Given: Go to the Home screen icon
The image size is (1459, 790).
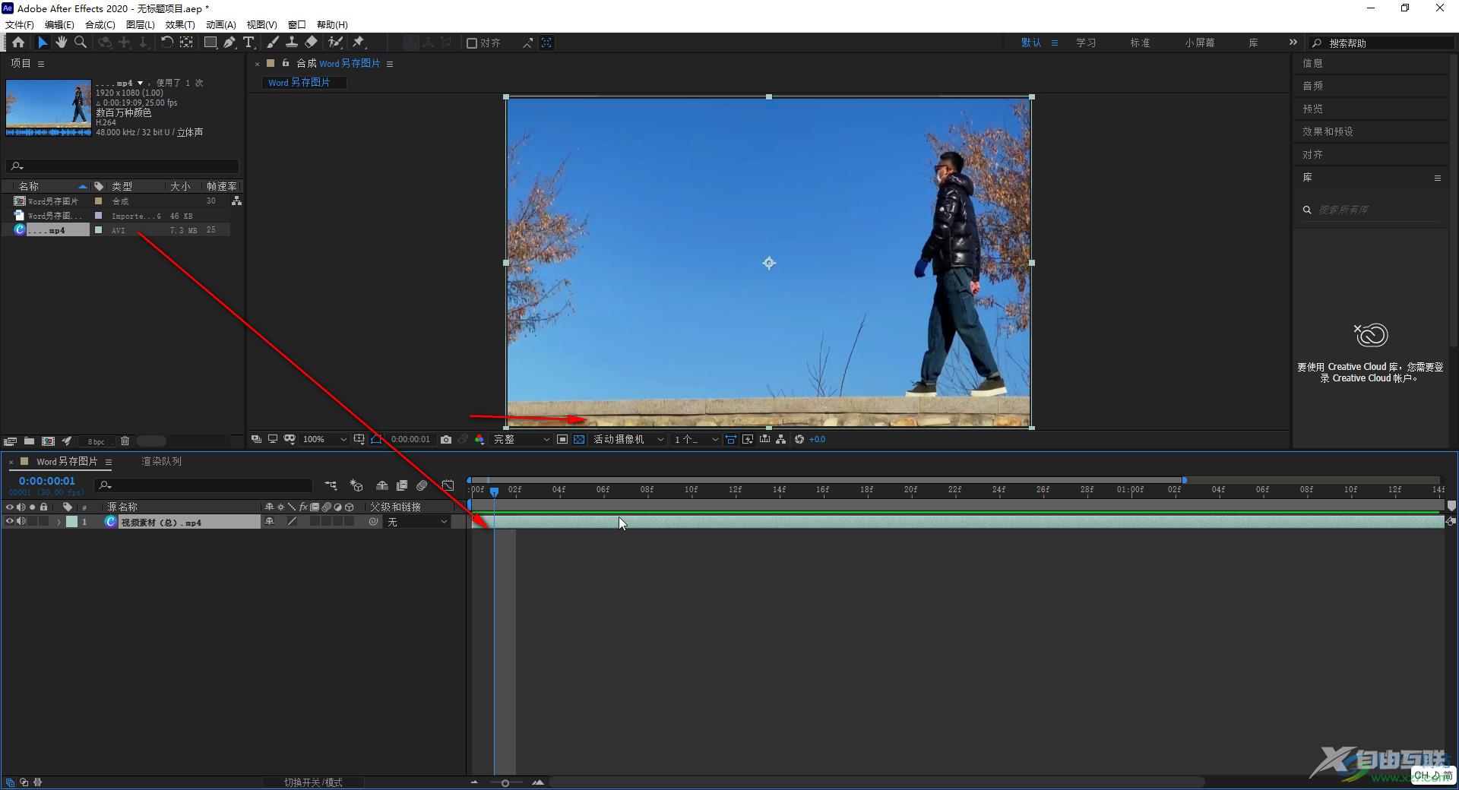Looking at the screenshot, I should [18, 43].
